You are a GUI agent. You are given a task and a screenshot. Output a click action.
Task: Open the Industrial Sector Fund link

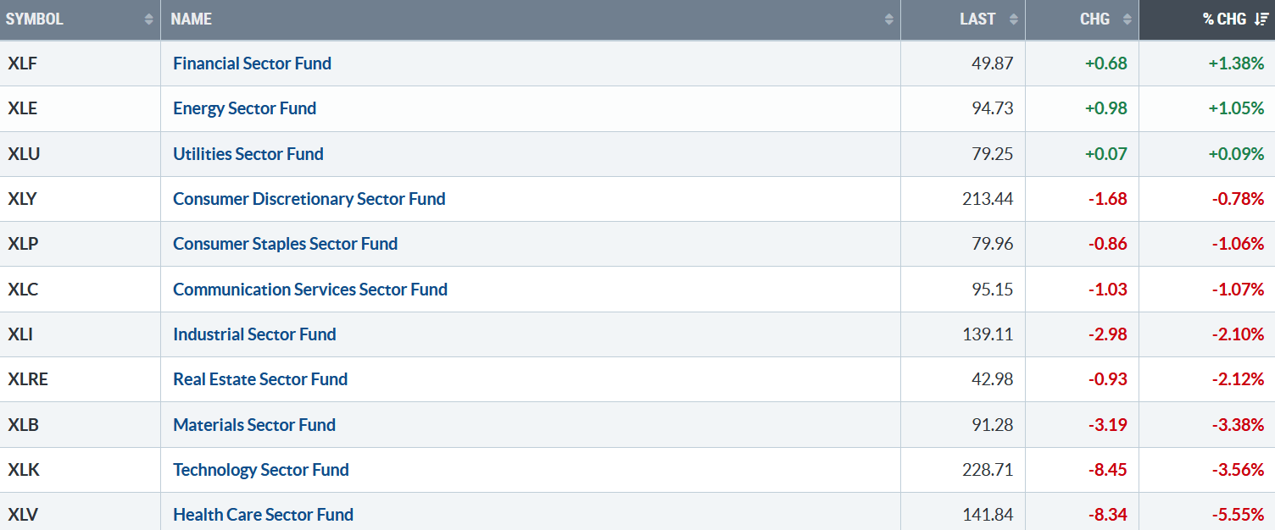pyautogui.click(x=255, y=334)
